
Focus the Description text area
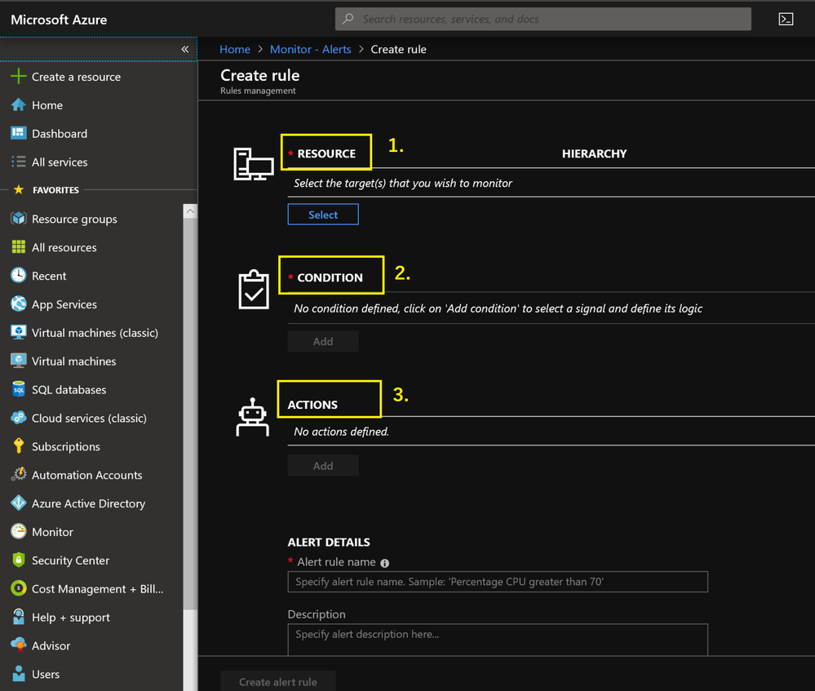(x=498, y=640)
